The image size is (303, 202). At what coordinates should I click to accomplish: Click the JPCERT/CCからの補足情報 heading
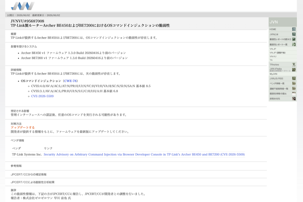29,174
